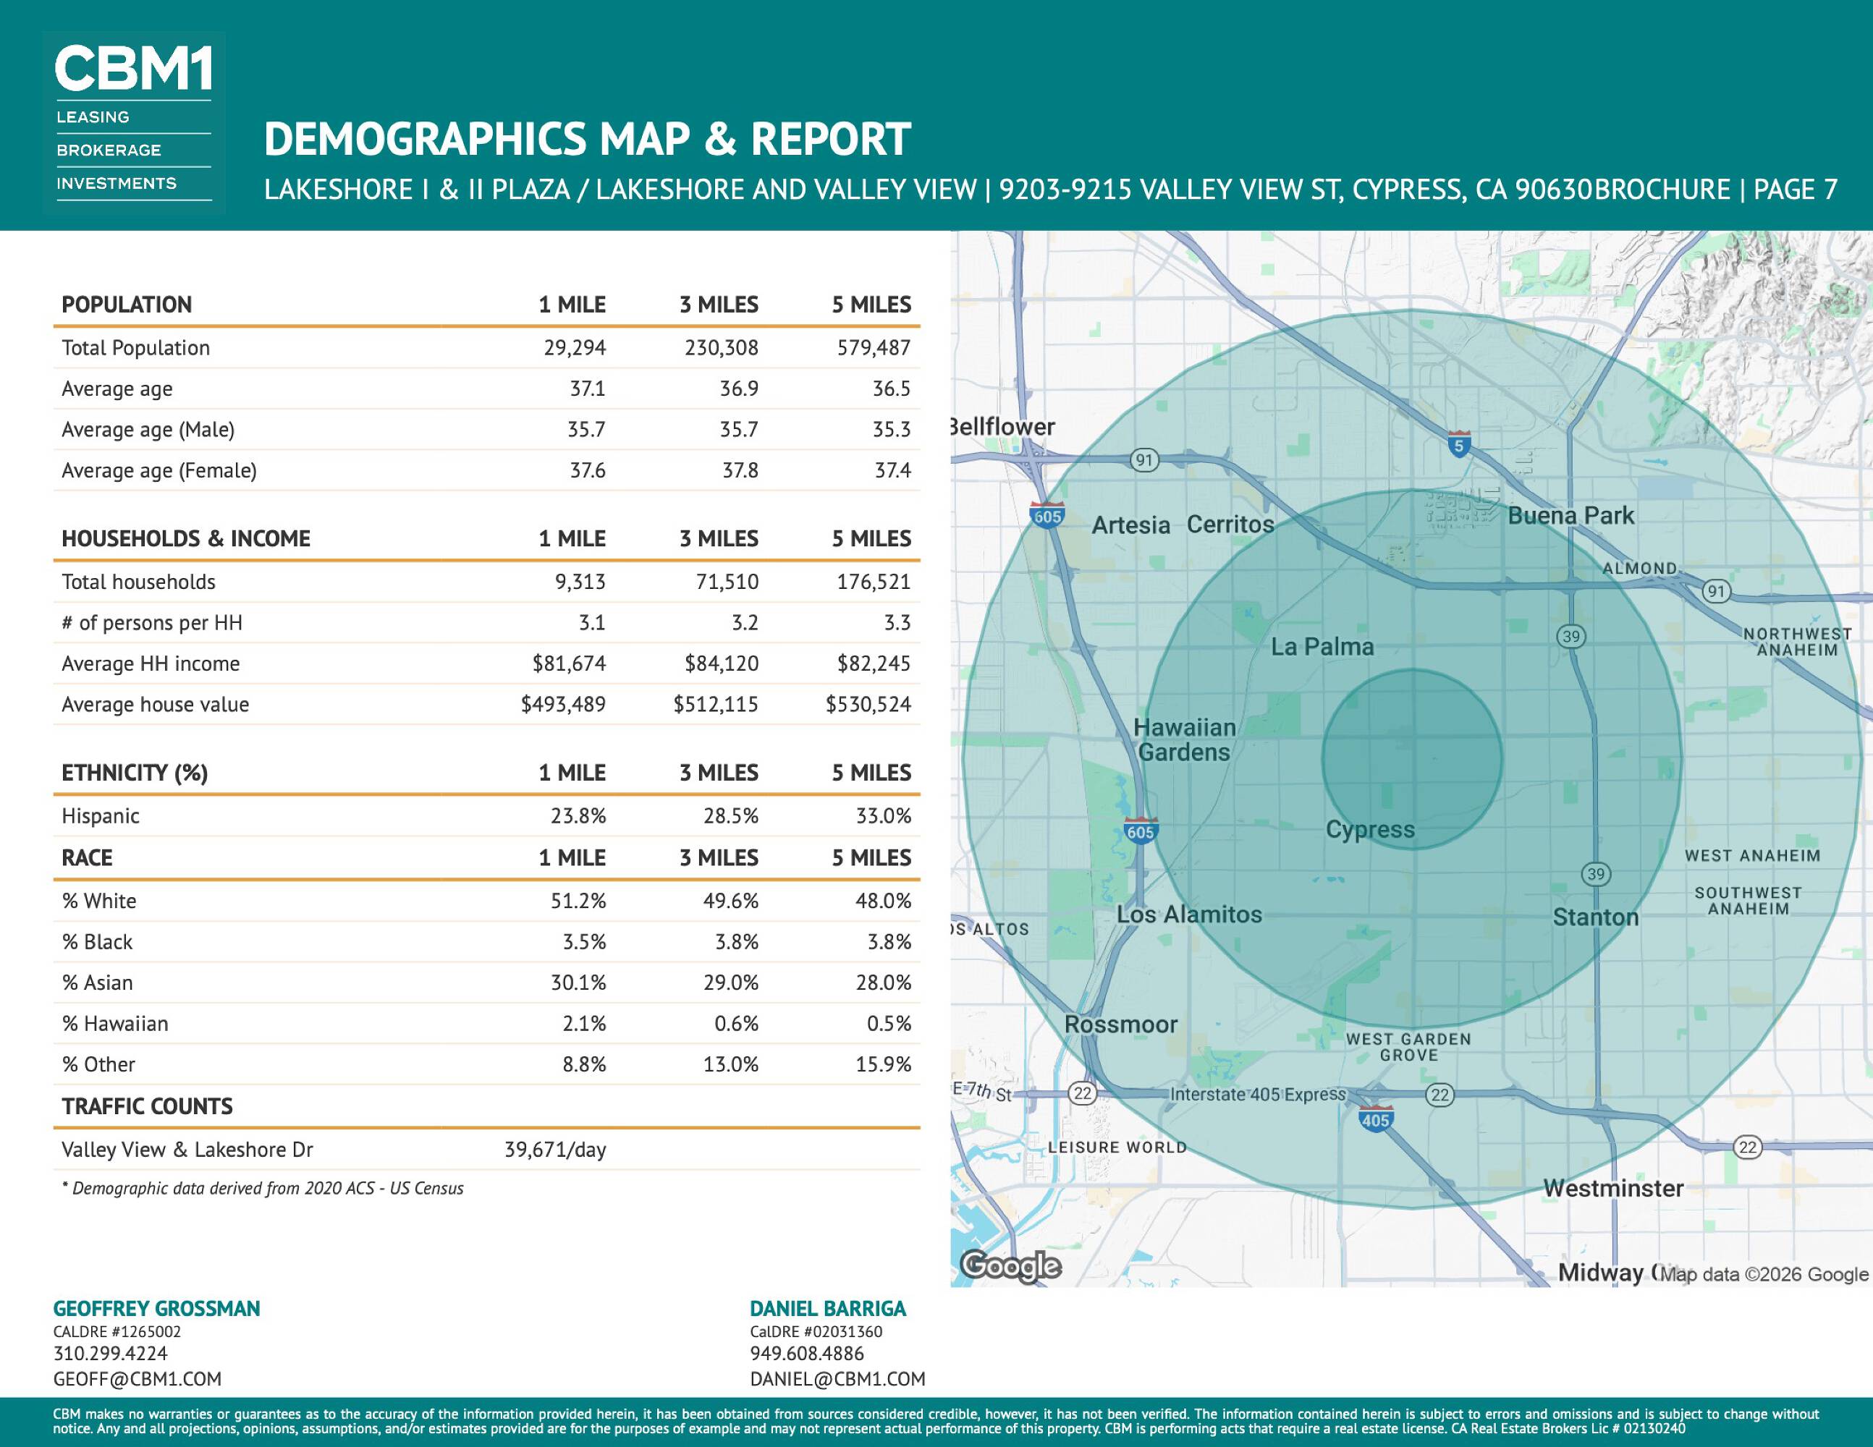Image resolution: width=1873 pixels, height=1447 pixels.
Task: Click the Population table heading
Action: [x=127, y=305]
